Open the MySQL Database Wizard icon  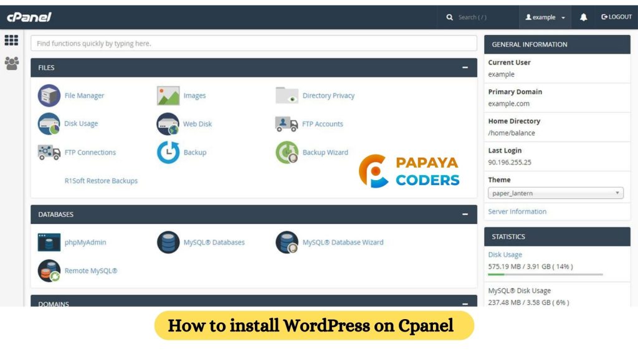pos(287,242)
